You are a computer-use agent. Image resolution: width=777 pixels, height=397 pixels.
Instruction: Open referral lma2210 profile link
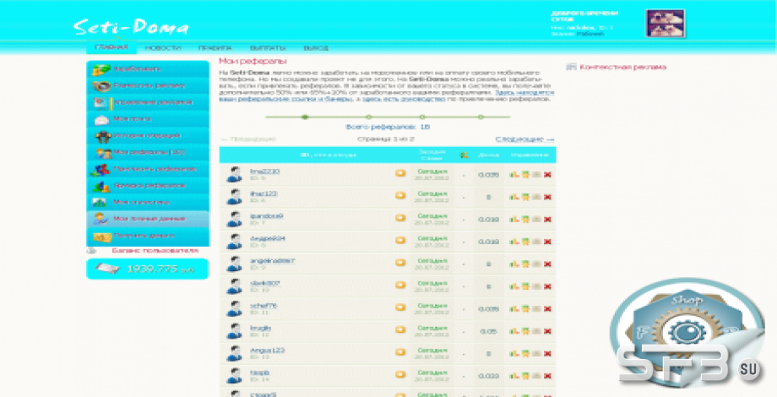click(x=264, y=171)
